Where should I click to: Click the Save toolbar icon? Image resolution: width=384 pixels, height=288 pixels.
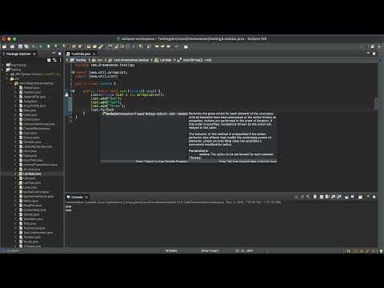21,46
